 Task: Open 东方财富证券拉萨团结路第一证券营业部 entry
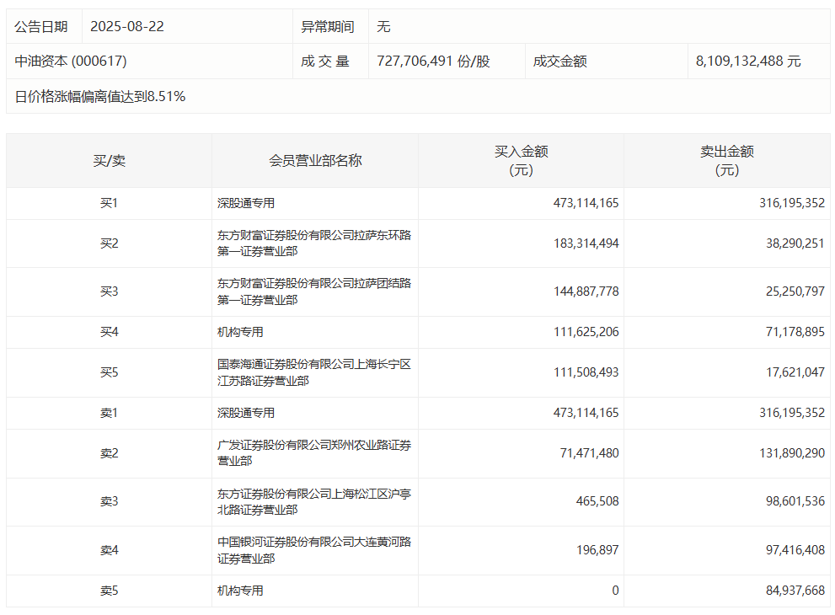tap(313, 291)
